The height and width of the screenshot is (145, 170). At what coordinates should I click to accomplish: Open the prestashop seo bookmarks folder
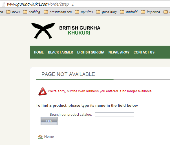click(58, 12)
